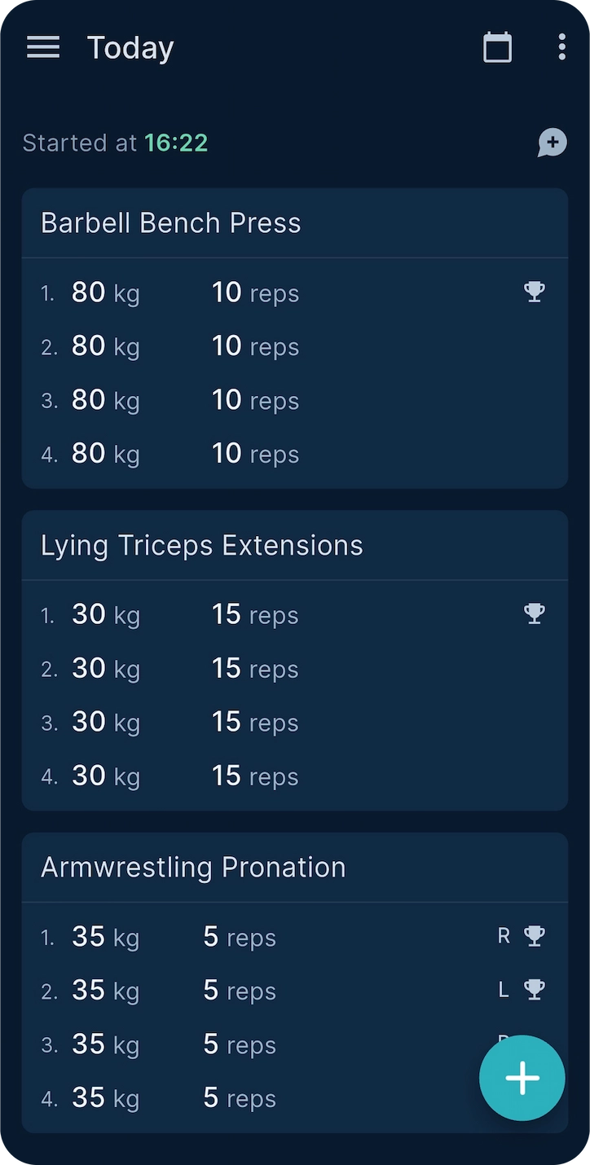Open the Lying Triceps Extensions header

202,545
